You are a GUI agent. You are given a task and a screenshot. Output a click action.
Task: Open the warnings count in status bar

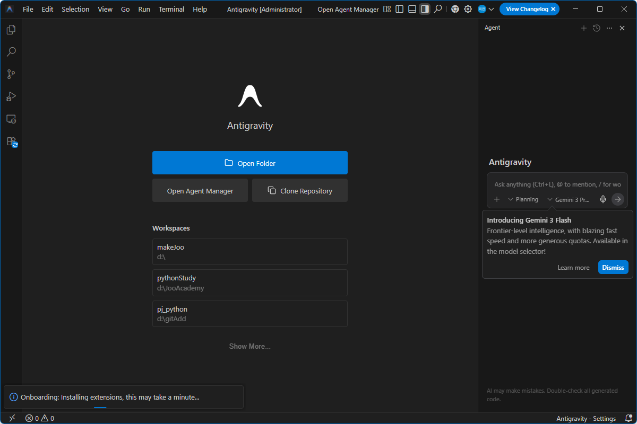tap(48, 418)
